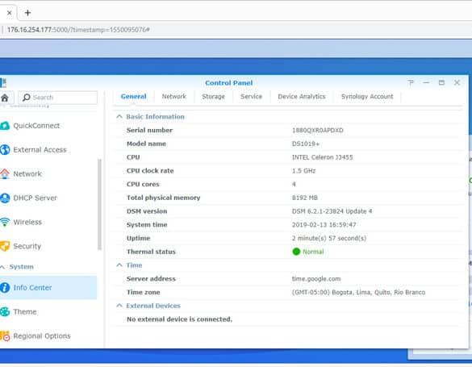Screen dimensions: 472x367
Task: Click the QuickConnect cloud icon
Action: [x=5, y=126]
